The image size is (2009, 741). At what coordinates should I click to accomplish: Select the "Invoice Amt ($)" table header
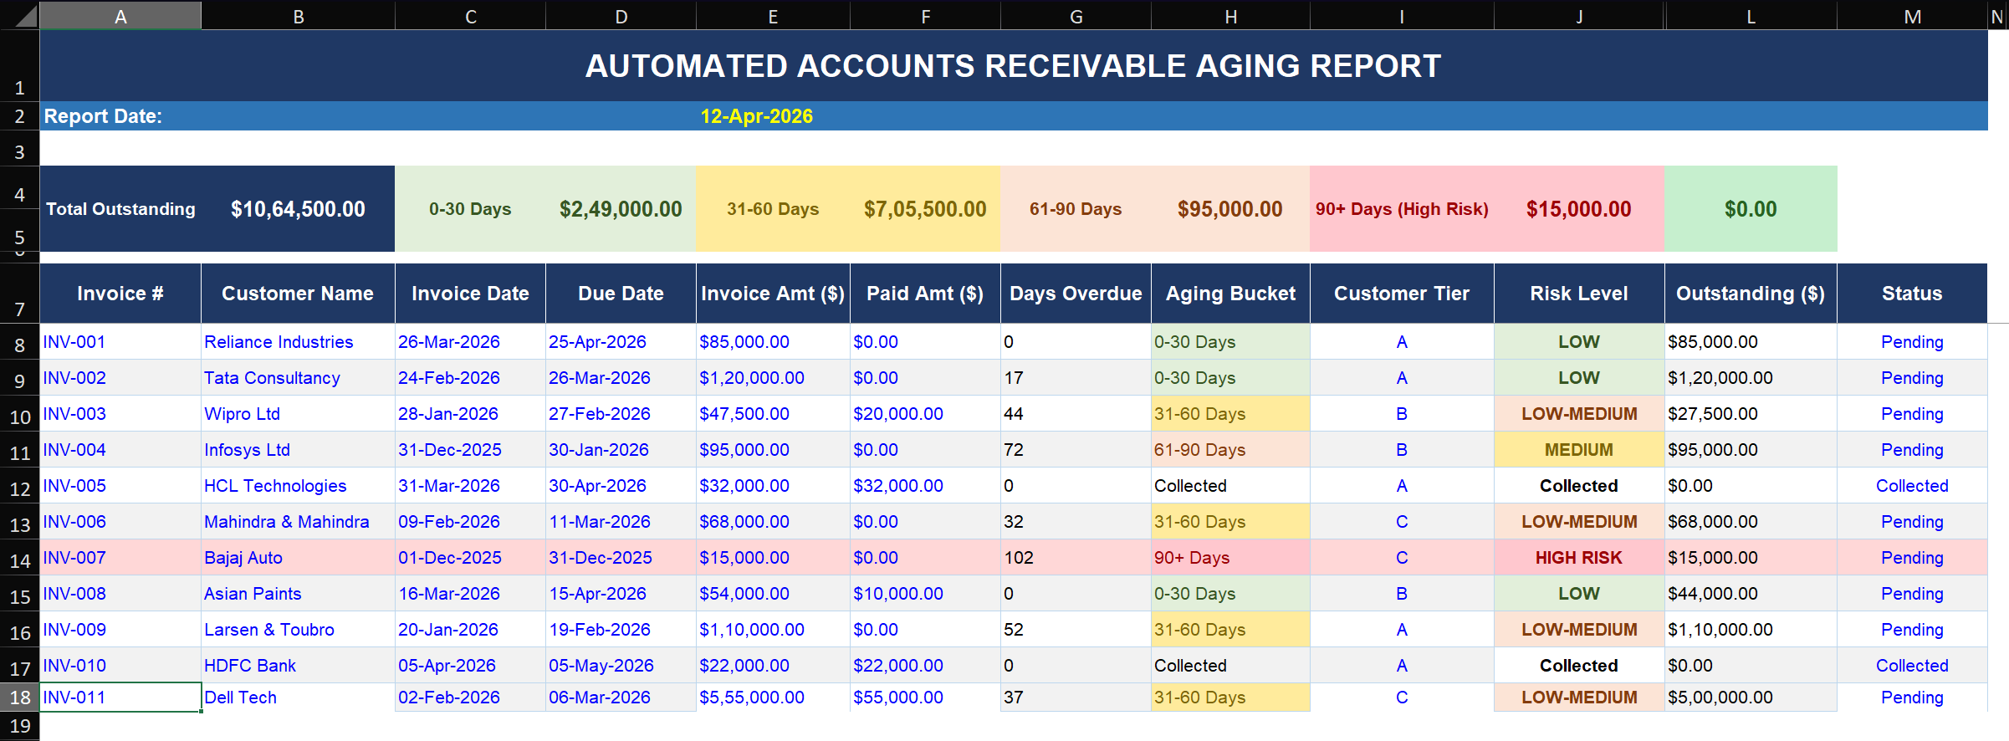coord(773,294)
